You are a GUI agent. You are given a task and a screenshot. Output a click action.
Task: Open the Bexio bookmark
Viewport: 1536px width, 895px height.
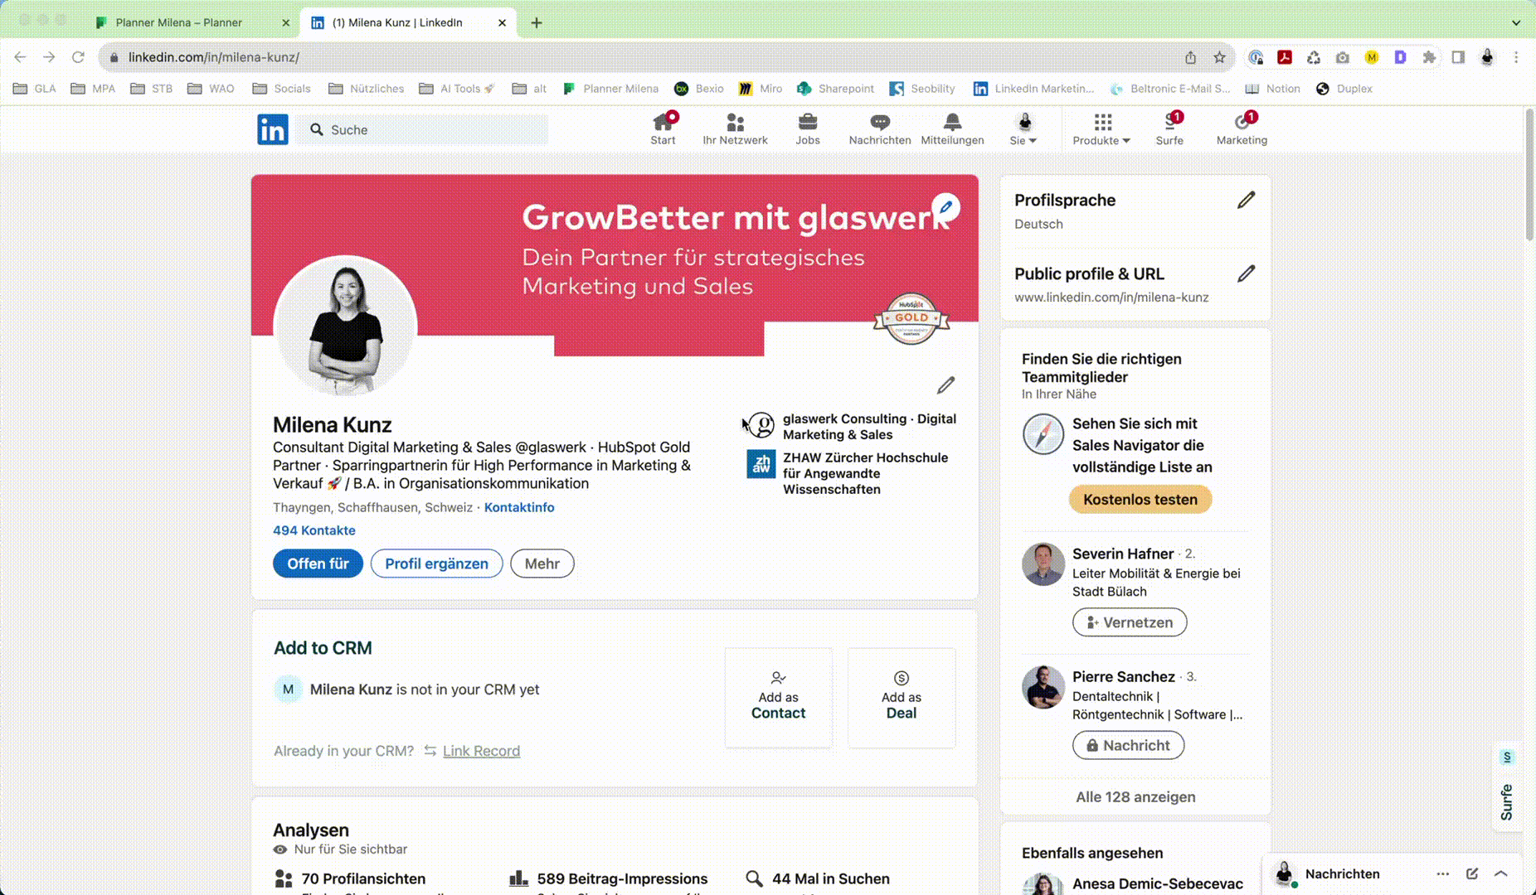(x=699, y=89)
